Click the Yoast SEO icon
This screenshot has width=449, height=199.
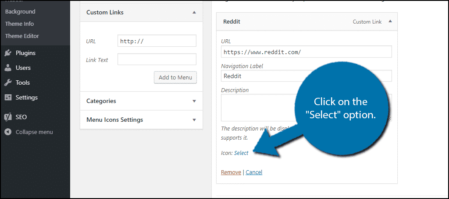pyautogui.click(x=8, y=117)
